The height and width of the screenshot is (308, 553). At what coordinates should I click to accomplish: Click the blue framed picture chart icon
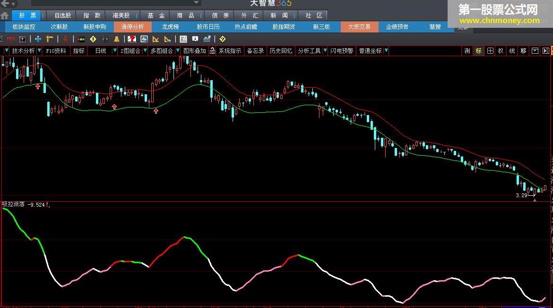click(144, 39)
